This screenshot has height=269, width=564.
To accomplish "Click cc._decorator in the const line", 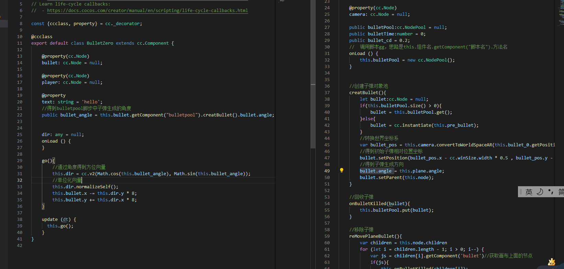I will pyautogui.click(x=122, y=24).
